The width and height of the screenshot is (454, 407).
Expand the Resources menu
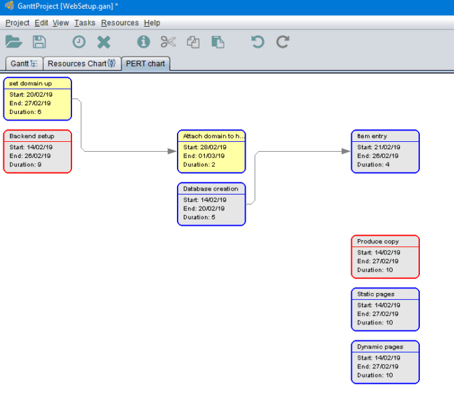click(120, 23)
